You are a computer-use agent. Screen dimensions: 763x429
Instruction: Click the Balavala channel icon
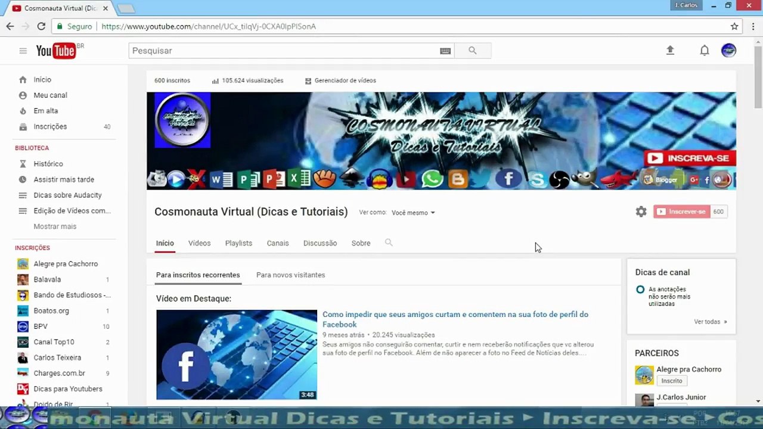[23, 279]
